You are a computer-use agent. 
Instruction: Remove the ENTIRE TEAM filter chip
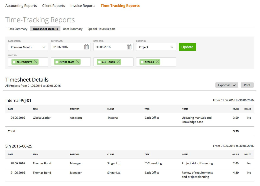coord(78,62)
